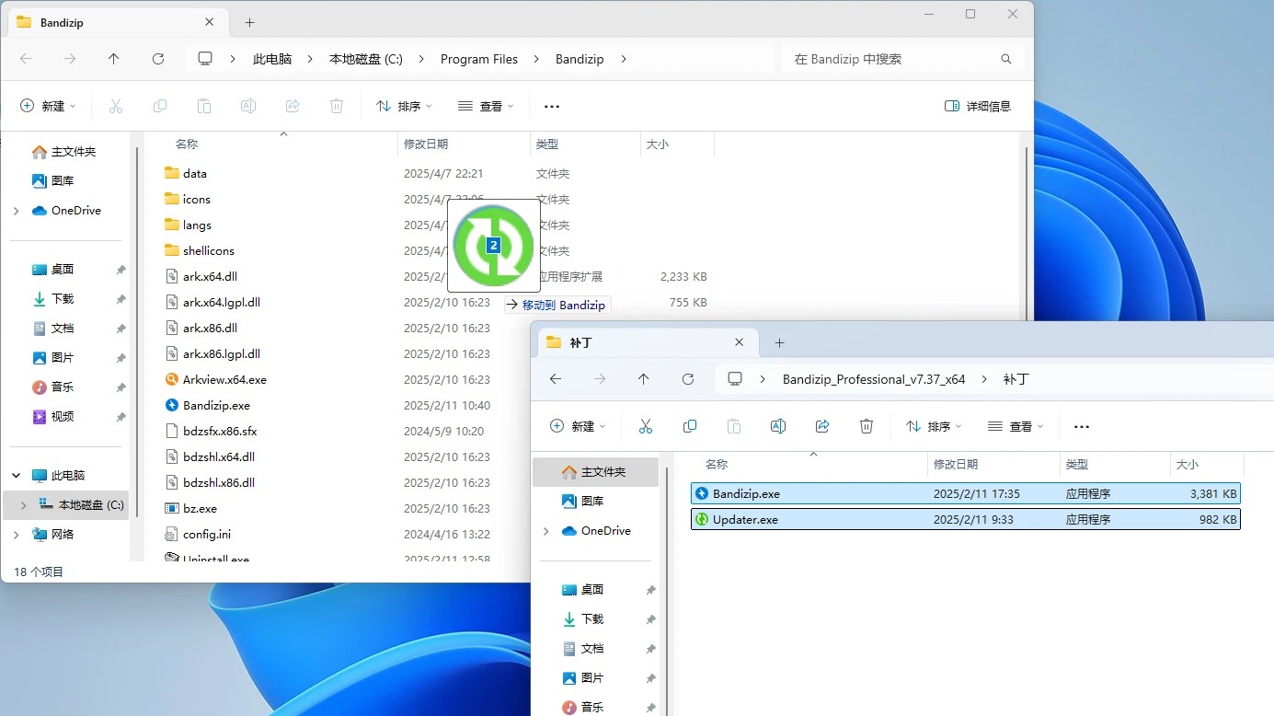Click Bandizip_Professional_v7.37_x64 breadcrumb
The image size is (1274, 716).
874,379
